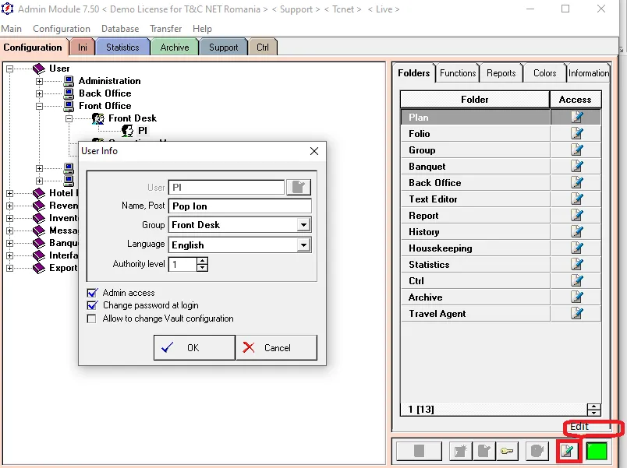Click access pencil icon for Banquet folder
The image size is (627, 468).
click(x=576, y=166)
